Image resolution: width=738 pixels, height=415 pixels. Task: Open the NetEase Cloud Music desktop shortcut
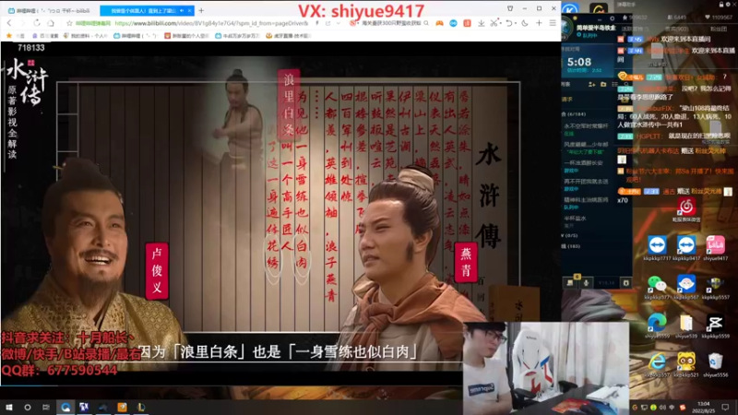(x=686, y=210)
